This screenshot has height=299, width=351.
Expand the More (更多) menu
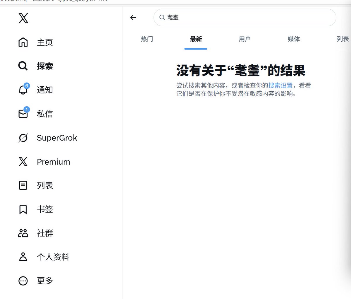pos(23,281)
